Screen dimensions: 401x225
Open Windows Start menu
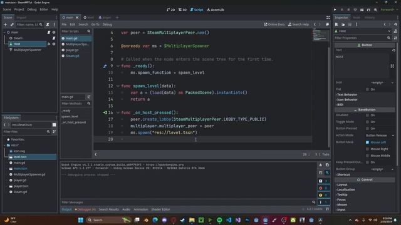(x=81, y=220)
